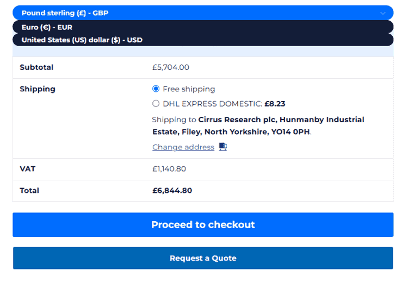Click the Free shipping label text
This screenshot has height=282, width=408.
click(189, 89)
